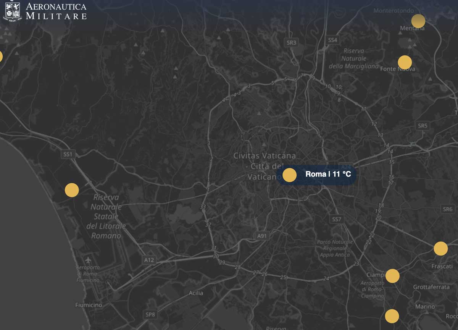Viewport: 458px width, 330px height.
Task: Click the A12 motorway shield
Action: 149,260
